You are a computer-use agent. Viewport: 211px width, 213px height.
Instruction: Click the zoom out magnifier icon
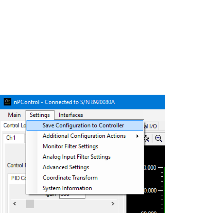click(159, 138)
